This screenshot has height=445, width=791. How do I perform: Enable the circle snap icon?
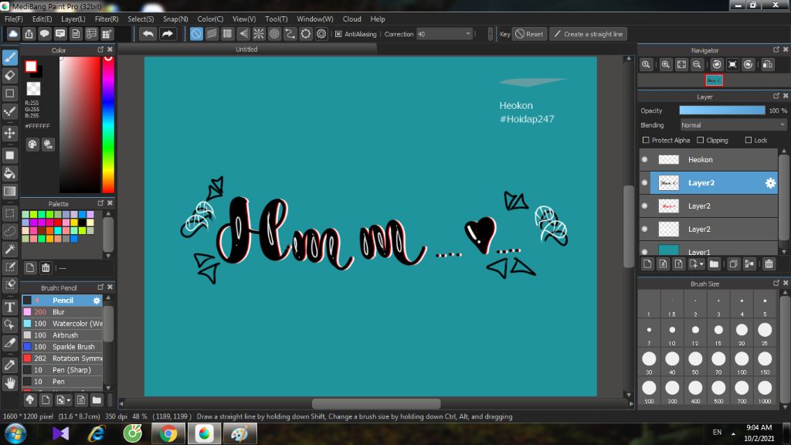pos(274,34)
